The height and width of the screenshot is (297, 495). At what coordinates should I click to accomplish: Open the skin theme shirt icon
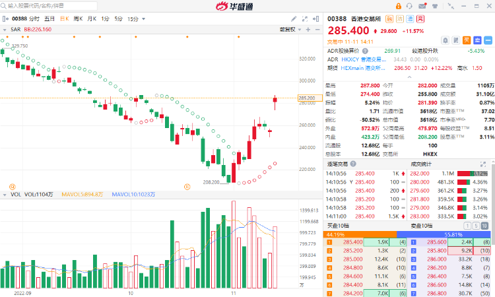tap(435, 6)
